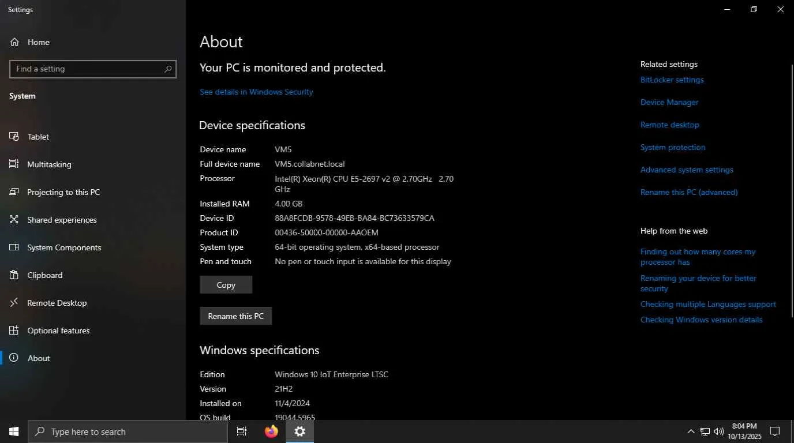Open the System Components page
Viewport: 794px width, 443px height.
pos(93,247)
